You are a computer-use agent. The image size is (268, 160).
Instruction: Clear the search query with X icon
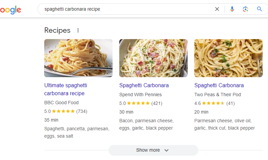(217, 9)
